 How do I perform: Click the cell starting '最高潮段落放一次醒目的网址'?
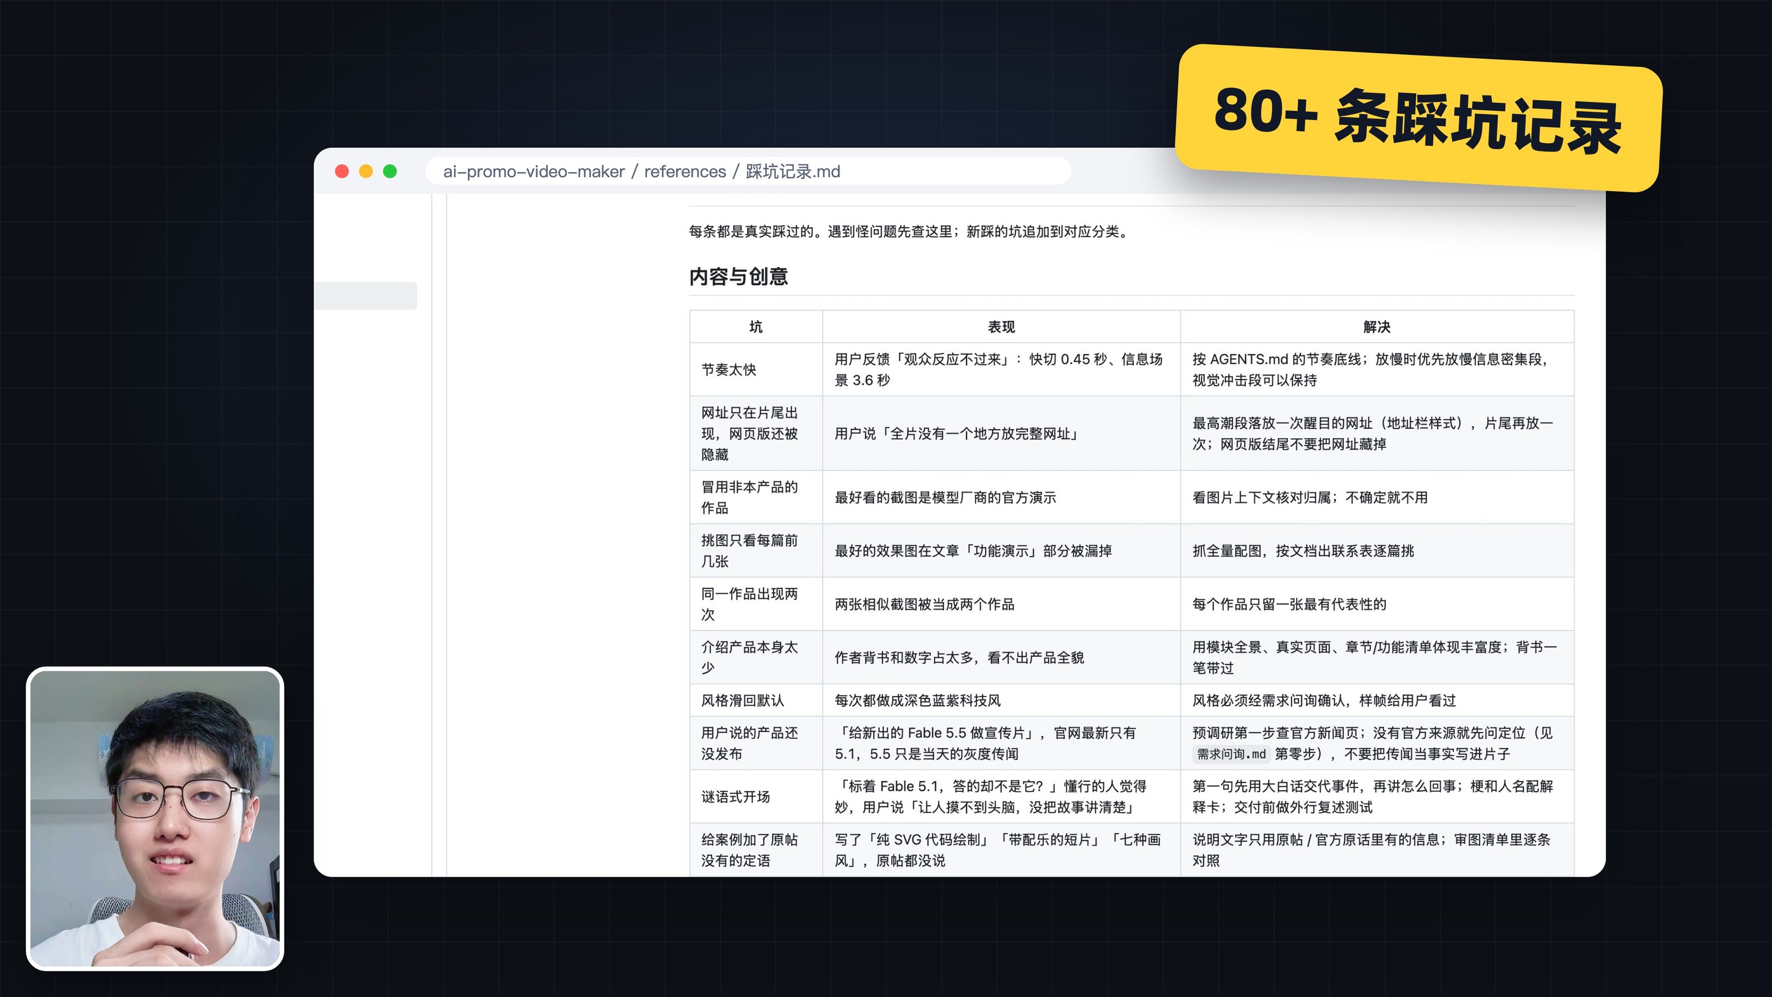[1377, 434]
